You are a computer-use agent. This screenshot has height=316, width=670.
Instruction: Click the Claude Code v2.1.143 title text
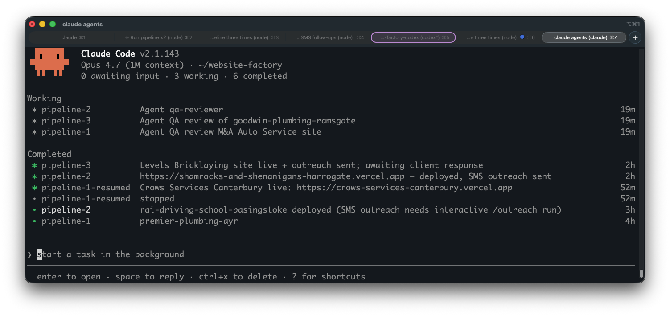click(130, 54)
